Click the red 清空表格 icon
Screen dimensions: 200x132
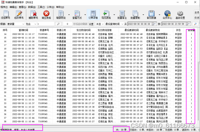point(46,13)
